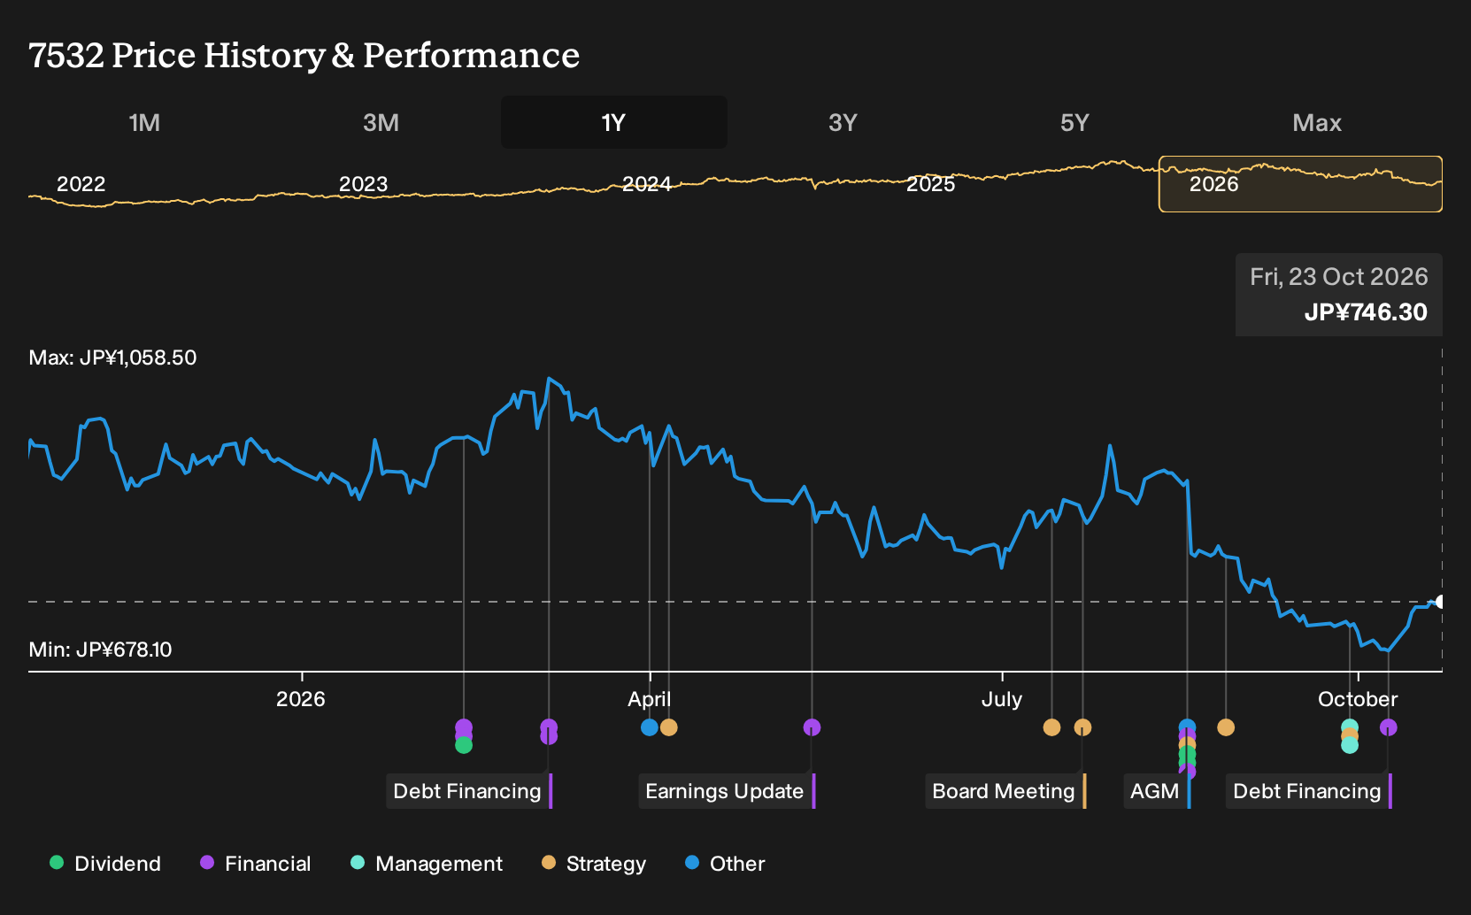Open the Board Meeting event label
The image size is (1471, 915).
(1005, 791)
